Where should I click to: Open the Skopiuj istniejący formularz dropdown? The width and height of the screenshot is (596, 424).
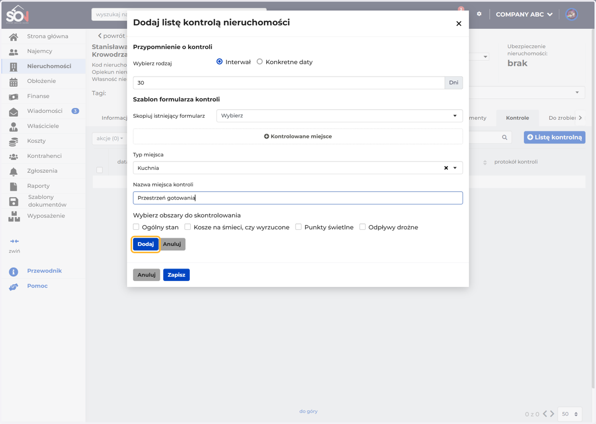click(x=340, y=116)
